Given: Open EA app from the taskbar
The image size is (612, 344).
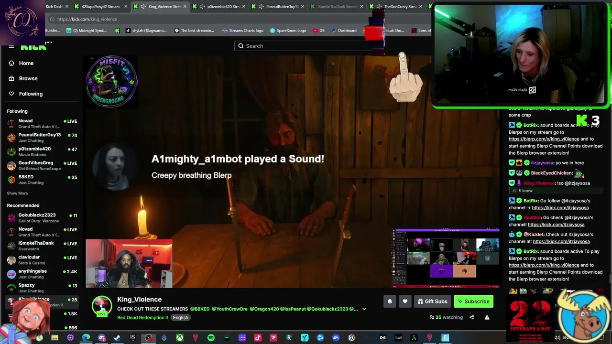Looking at the screenshot, I should click(336, 338).
